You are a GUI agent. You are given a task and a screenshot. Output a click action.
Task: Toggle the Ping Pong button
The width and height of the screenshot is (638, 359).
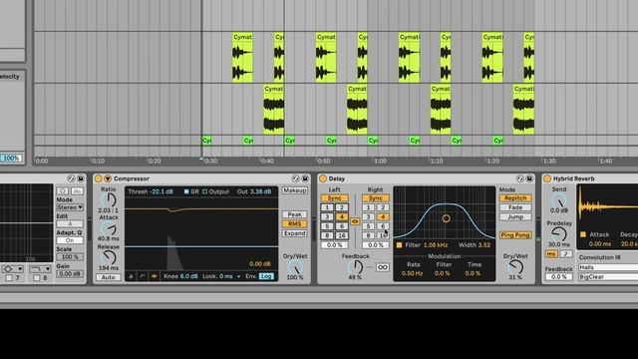(x=515, y=235)
